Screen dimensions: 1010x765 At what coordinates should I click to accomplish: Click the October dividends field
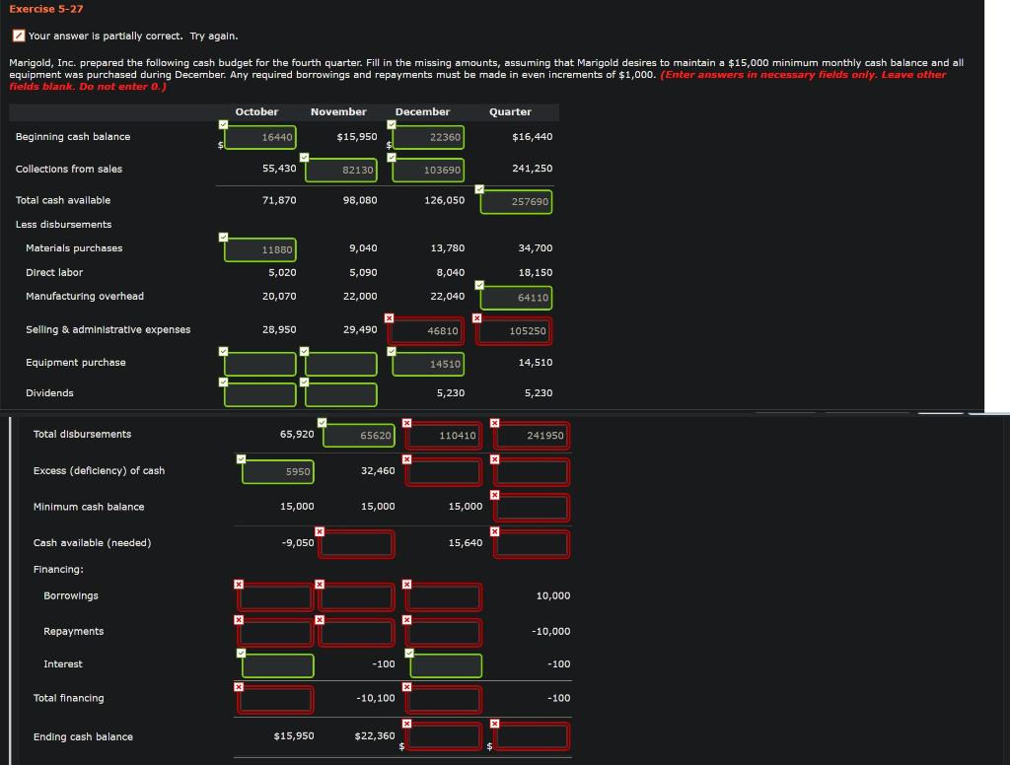coord(260,394)
